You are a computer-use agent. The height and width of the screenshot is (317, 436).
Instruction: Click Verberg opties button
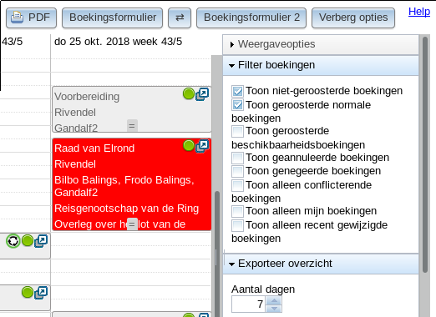point(353,18)
